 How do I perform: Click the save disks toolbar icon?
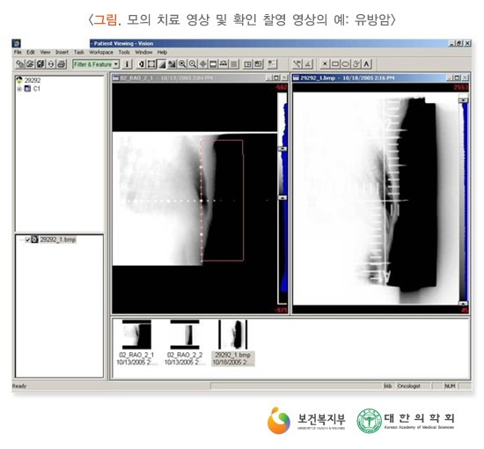(x=40, y=64)
